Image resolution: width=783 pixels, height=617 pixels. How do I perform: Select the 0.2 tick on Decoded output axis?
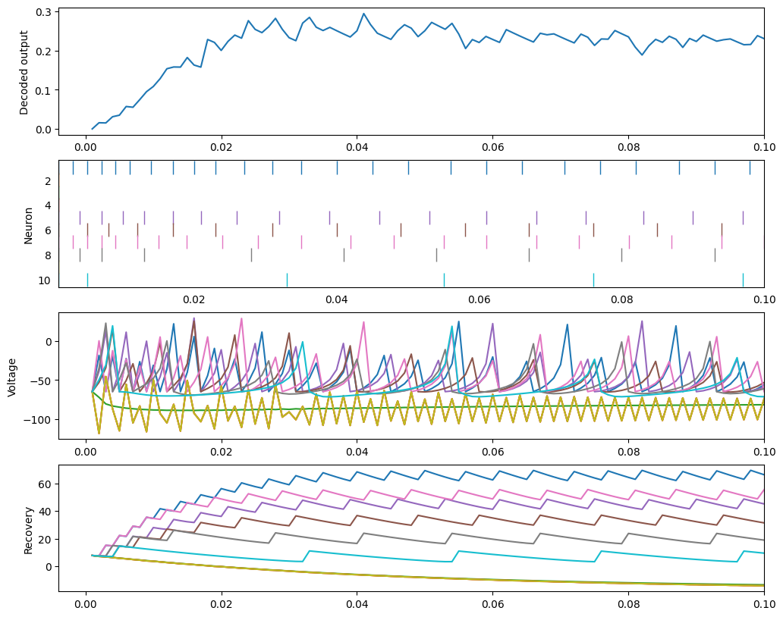click(x=44, y=52)
